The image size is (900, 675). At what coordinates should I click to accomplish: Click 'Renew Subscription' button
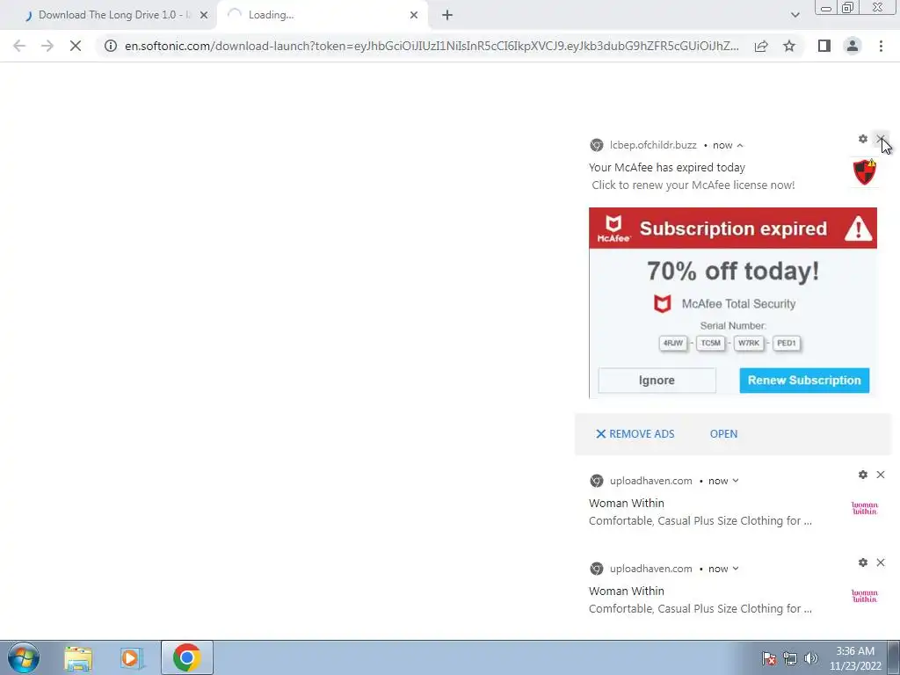click(x=804, y=380)
